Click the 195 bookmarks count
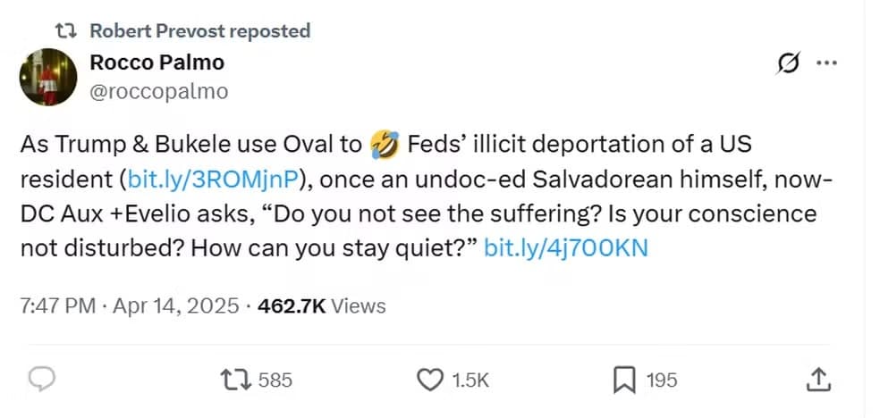Image resolution: width=880 pixels, height=418 pixels. 661,380
